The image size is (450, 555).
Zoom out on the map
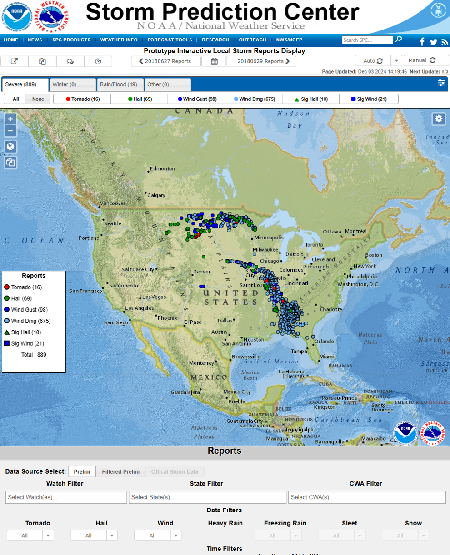point(10,131)
